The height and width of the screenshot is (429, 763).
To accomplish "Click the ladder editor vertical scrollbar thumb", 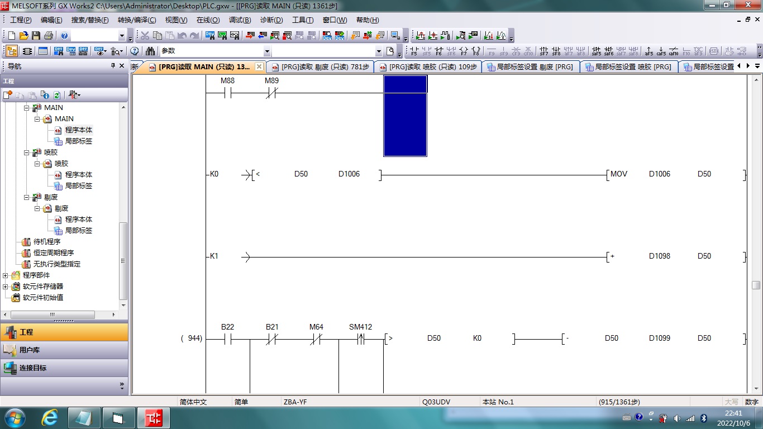I will tap(756, 285).
